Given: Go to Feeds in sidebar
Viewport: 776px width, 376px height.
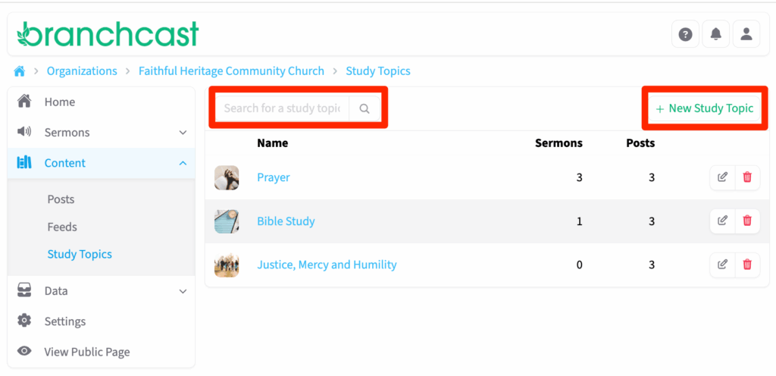Looking at the screenshot, I should 62,227.
